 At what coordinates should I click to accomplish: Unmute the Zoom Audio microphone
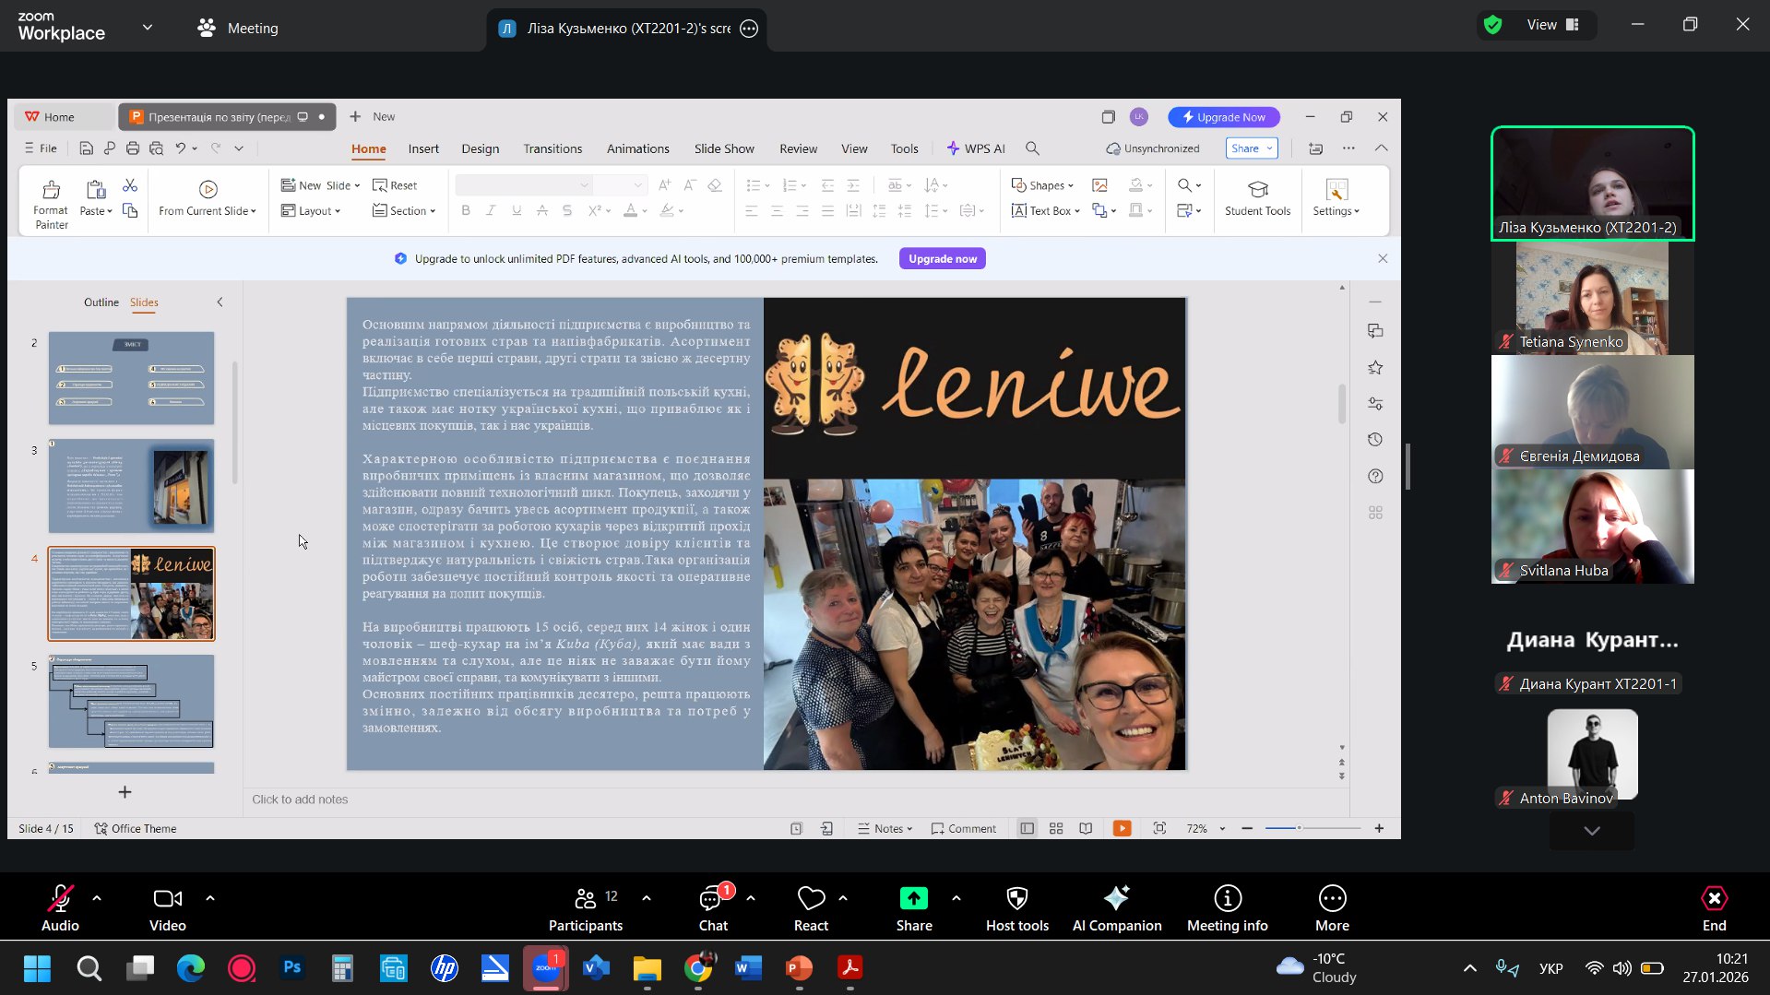[60, 908]
